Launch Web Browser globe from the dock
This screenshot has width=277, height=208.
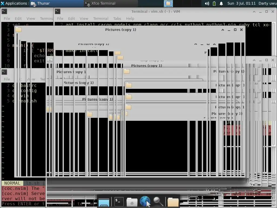(145, 201)
